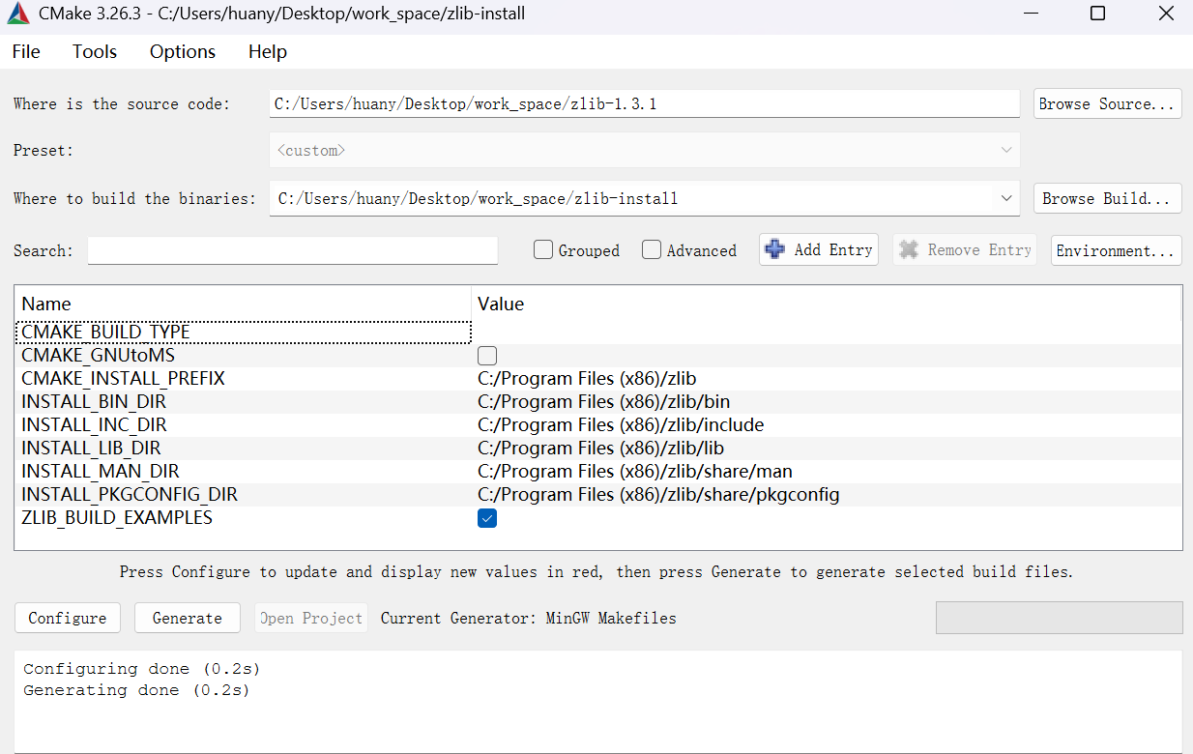Click the Value column header

(827, 304)
